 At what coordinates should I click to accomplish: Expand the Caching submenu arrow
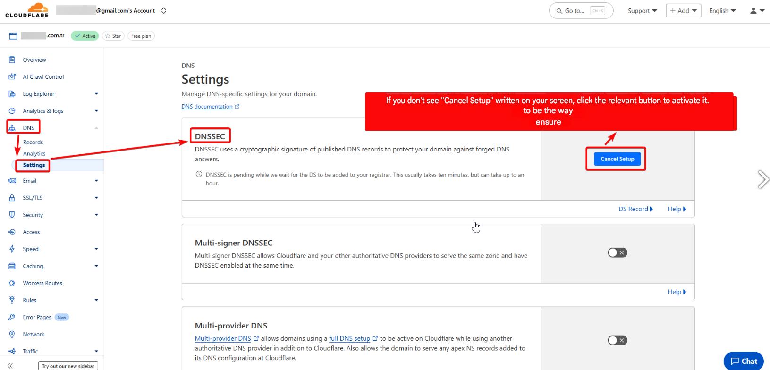point(96,266)
